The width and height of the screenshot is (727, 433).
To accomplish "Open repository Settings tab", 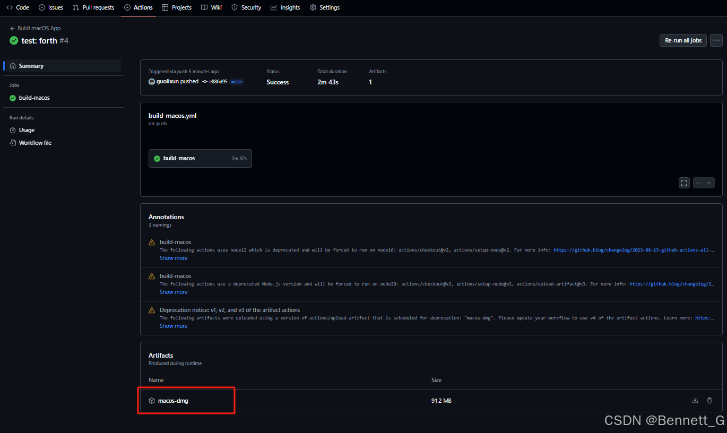I will click(325, 7).
